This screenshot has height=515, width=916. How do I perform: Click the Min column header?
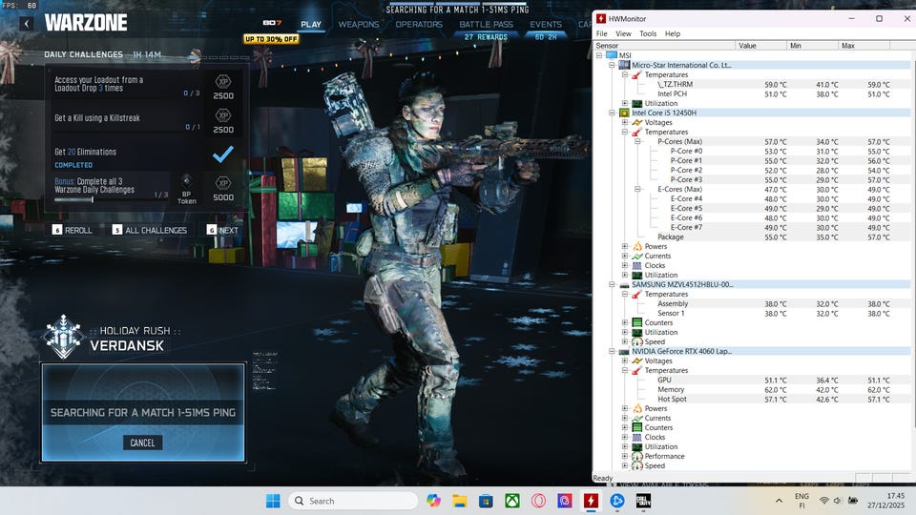pos(812,46)
